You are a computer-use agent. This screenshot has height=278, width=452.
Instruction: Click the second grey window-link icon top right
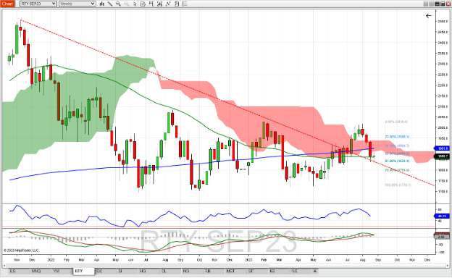tap(431, 4)
